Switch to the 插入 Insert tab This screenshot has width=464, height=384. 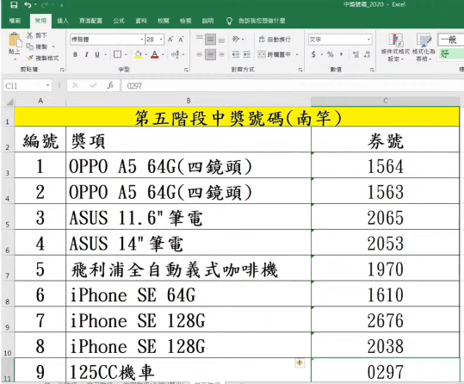pos(63,21)
